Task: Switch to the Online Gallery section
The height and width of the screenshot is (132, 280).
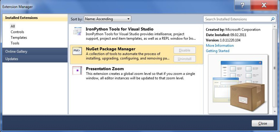Action: (x=35, y=52)
